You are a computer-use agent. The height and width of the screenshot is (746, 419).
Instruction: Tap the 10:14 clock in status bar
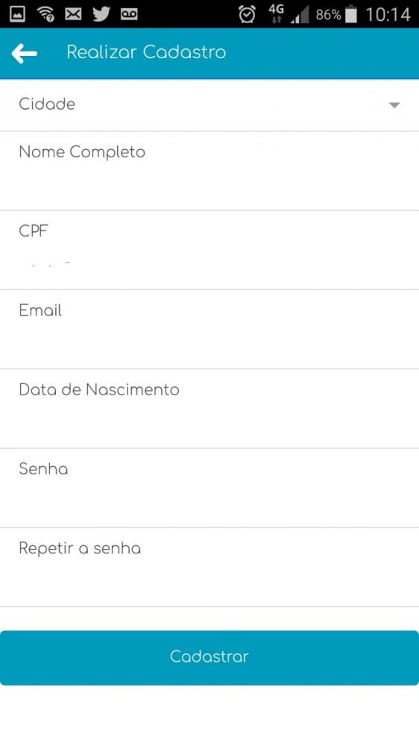tap(388, 15)
